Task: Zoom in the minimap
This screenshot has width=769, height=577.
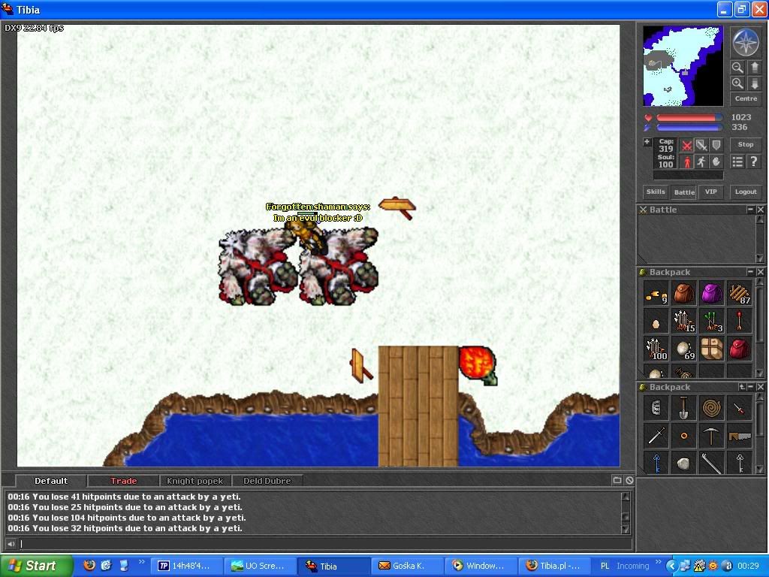Action: coord(737,83)
